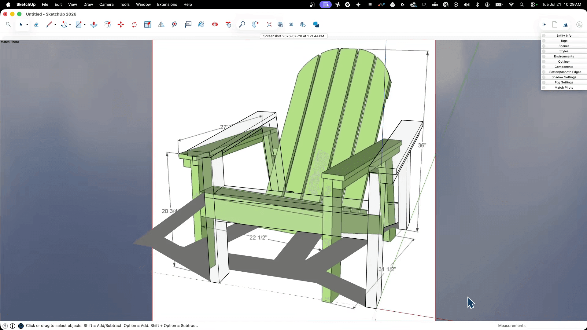Select the Paint Bucket tool
587x330 pixels.
201,25
